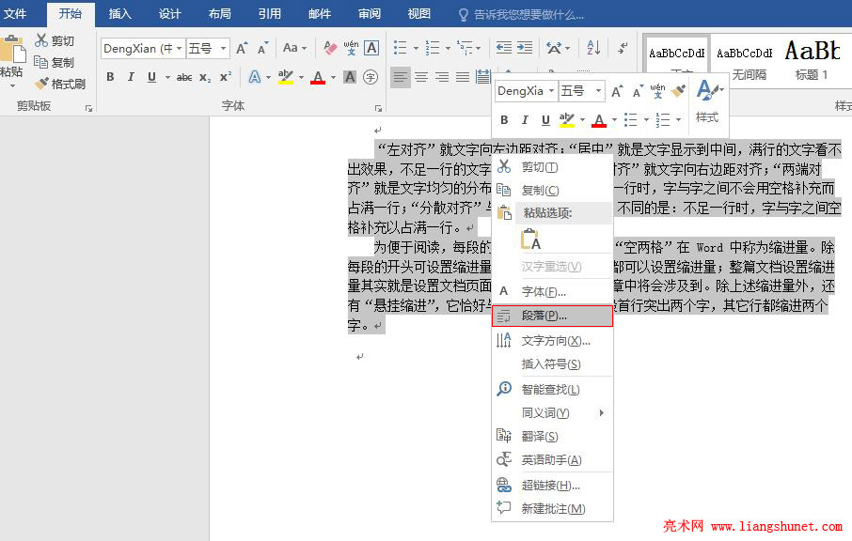Click the Paste clipboard icon in the ribbon
The width and height of the screenshot is (852, 541).
click(12, 50)
